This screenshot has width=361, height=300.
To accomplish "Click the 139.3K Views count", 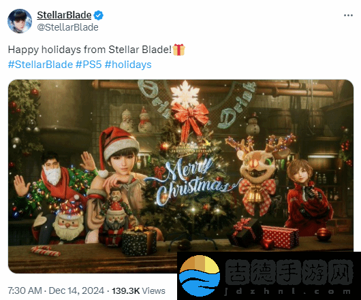I will tap(138, 290).
